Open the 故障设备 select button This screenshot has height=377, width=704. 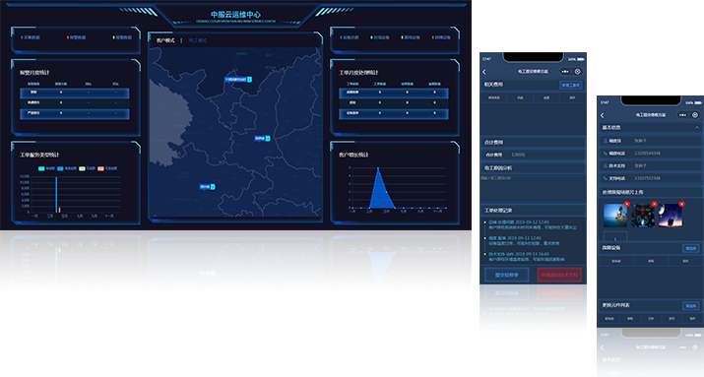[690, 248]
